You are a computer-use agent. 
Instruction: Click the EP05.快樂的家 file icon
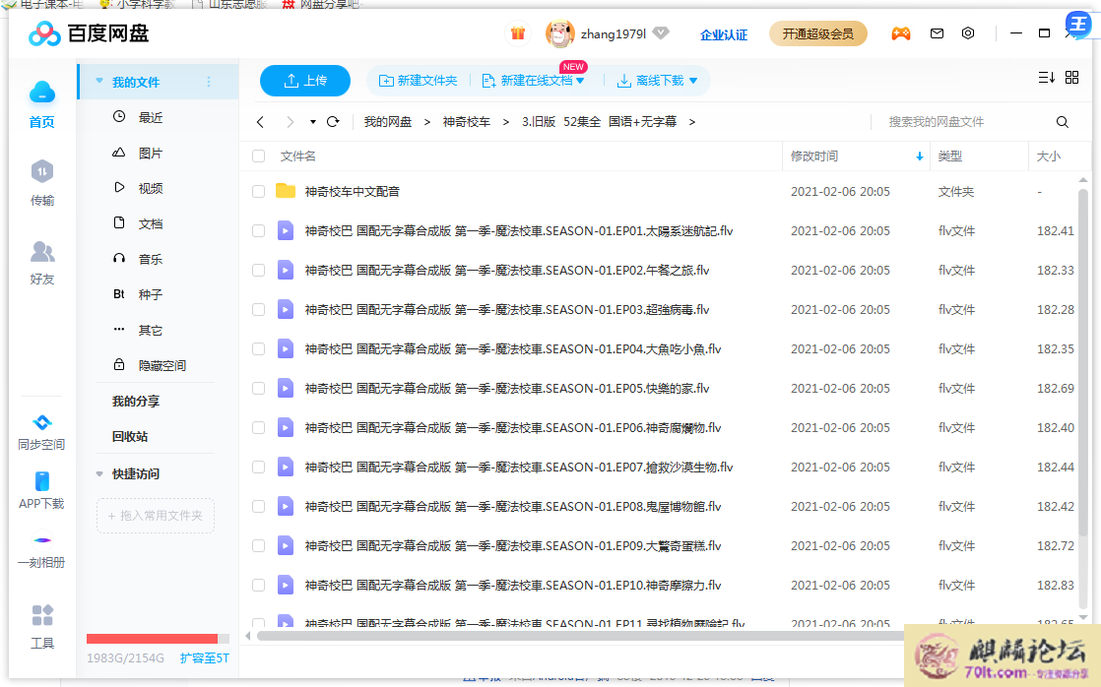[285, 388]
